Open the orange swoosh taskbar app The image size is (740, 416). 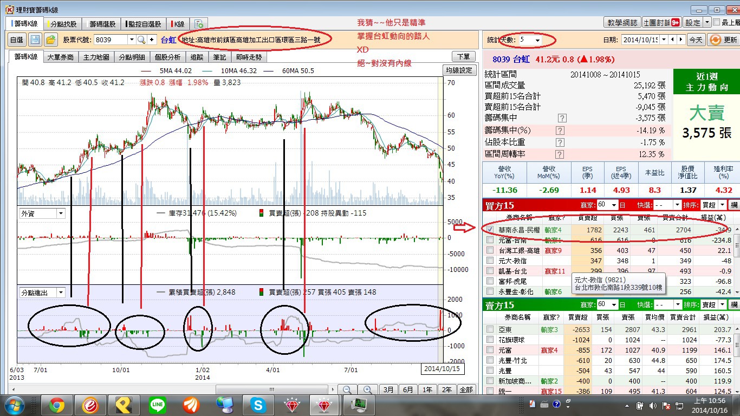tap(191, 405)
